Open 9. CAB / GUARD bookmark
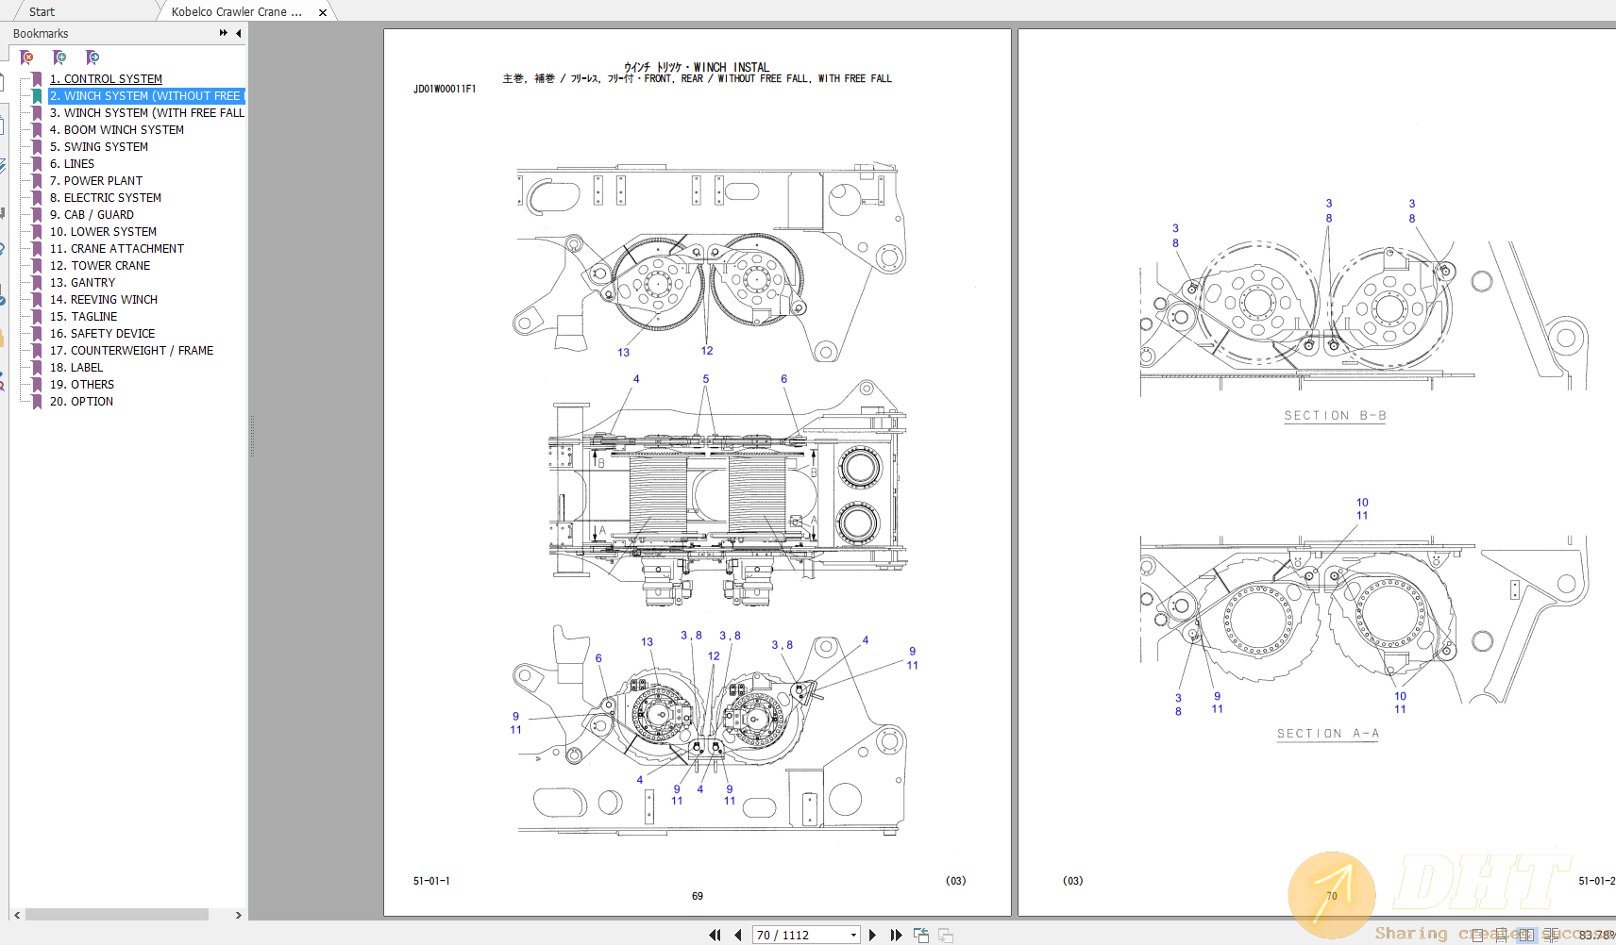This screenshot has width=1616, height=945. [x=92, y=215]
